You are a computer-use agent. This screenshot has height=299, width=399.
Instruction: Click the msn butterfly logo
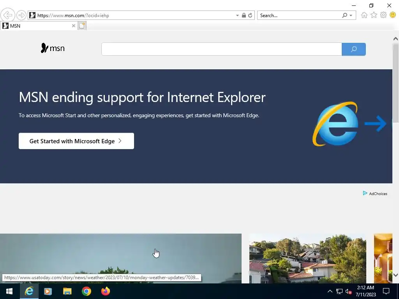[53, 48]
